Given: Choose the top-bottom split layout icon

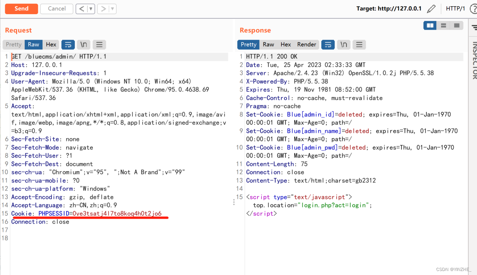Looking at the screenshot, I should [x=443, y=25].
